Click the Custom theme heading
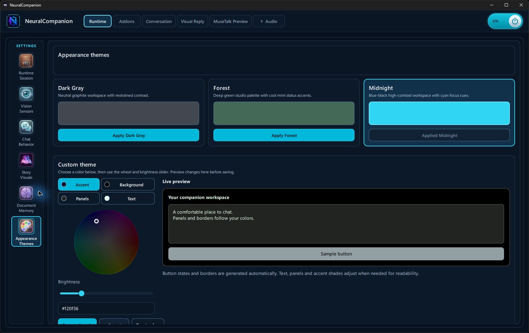 point(77,165)
